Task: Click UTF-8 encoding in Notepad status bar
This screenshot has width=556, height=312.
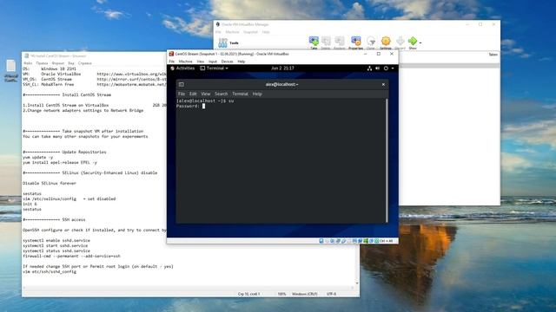Action: [x=331, y=294]
